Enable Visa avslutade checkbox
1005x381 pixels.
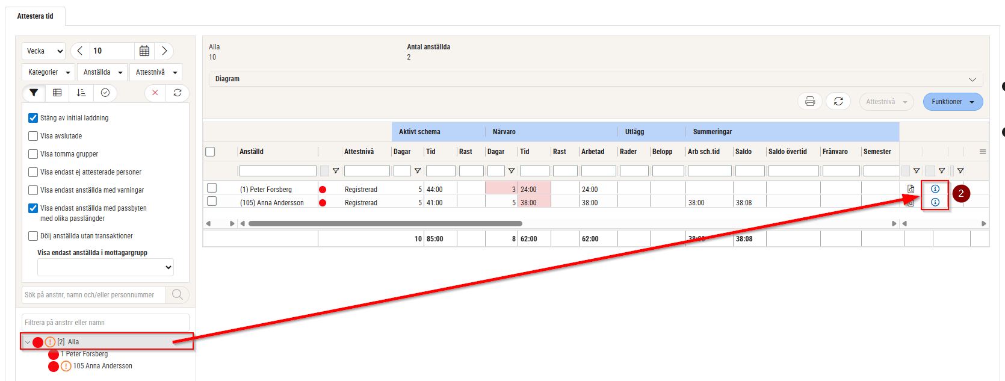tap(34, 136)
